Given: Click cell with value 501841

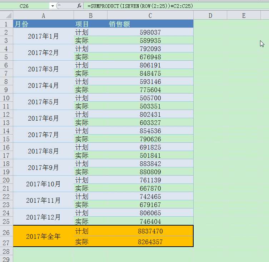Looking at the screenshot, I should (x=150, y=155).
